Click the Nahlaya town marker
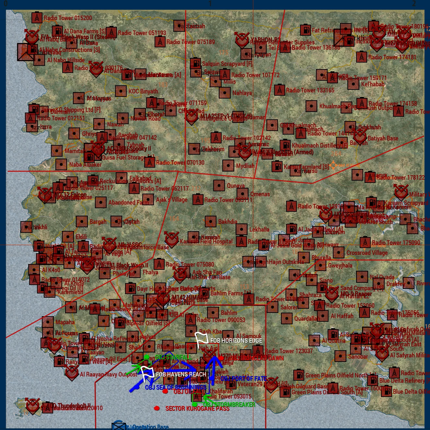The width and height of the screenshot is (430, 430). point(225,93)
